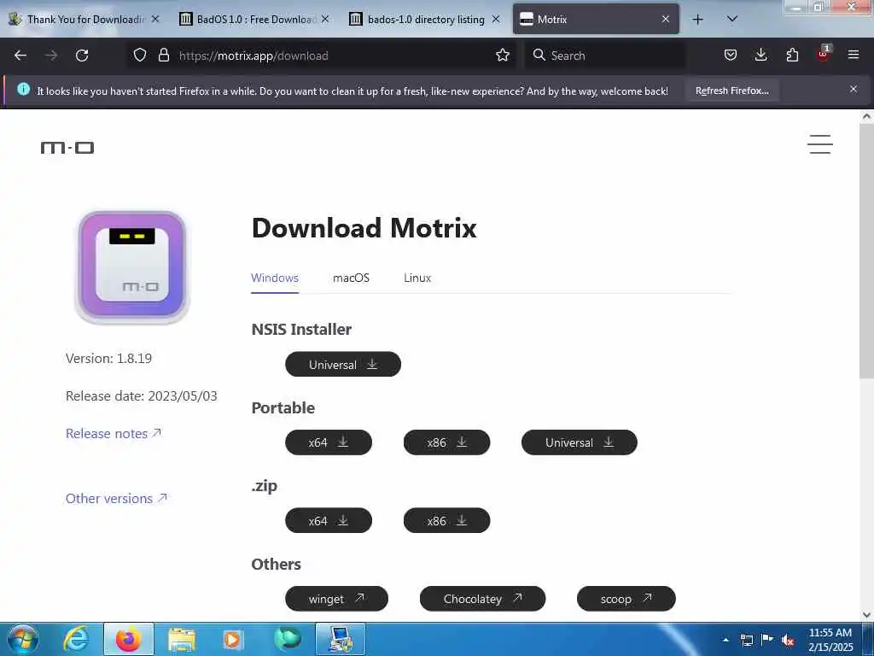Screen dimensions: 874x656
Task: Click the large Motrix app icon image
Action: (x=132, y=266)
